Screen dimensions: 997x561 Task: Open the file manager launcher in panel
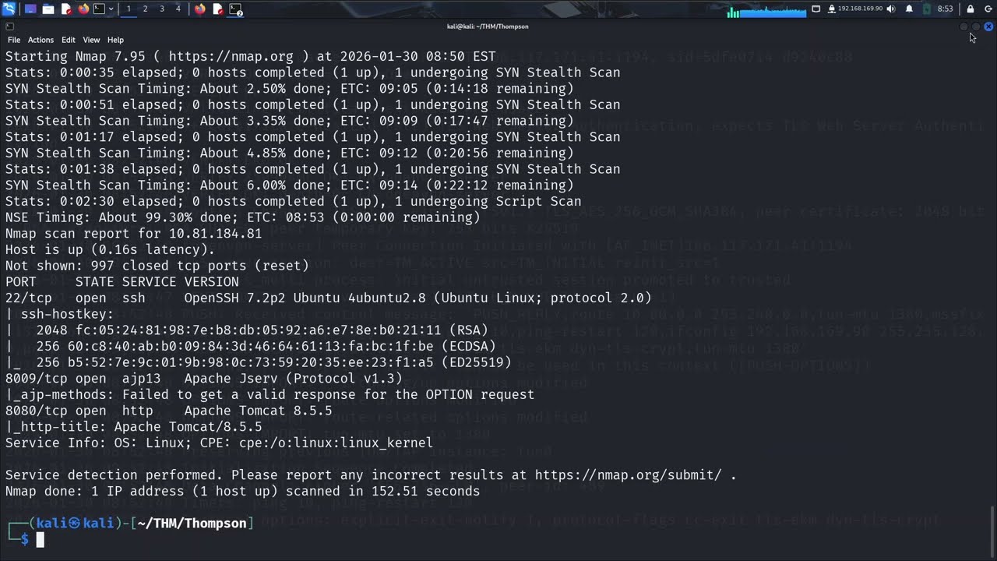[48, 9]
